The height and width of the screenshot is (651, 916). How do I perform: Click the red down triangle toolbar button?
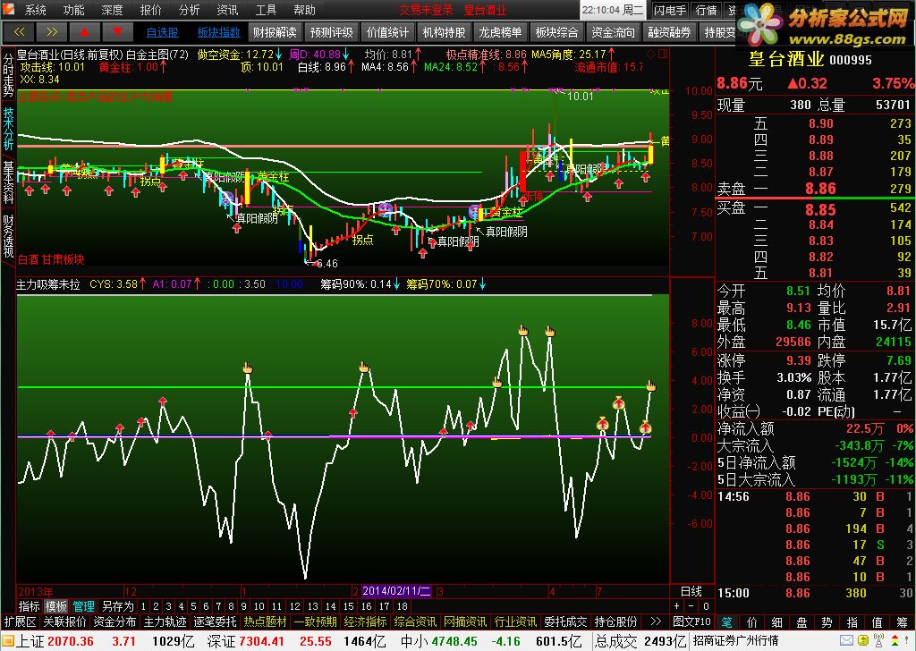click(x=117, y=32)
